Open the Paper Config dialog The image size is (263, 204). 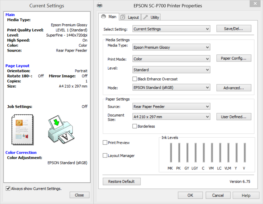tap(234, 58)
